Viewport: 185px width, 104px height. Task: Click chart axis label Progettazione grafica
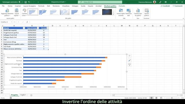(16, 80)
